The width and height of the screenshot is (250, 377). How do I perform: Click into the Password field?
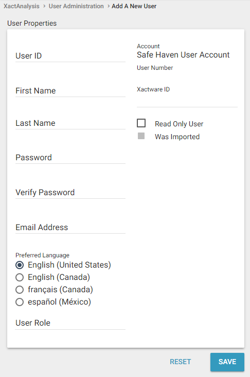pos(70,158)
